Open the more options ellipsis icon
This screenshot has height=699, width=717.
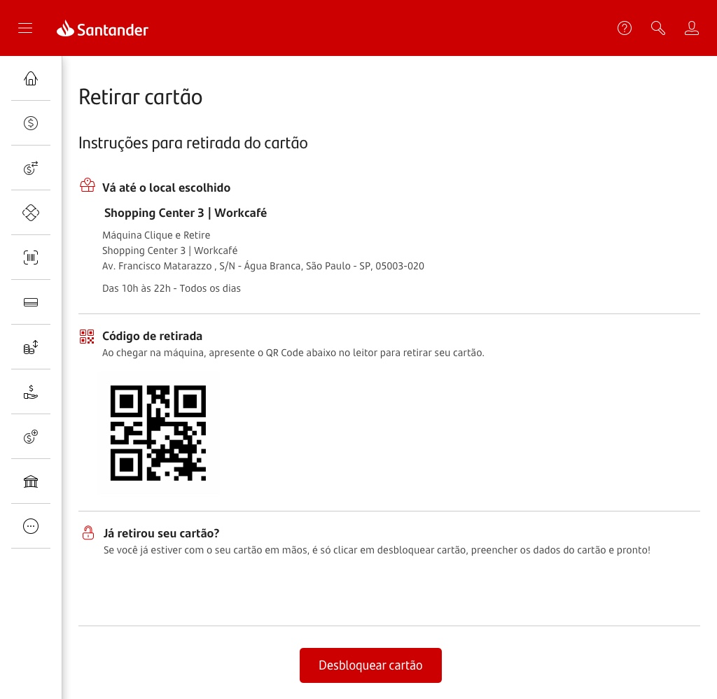click(31, 526)
